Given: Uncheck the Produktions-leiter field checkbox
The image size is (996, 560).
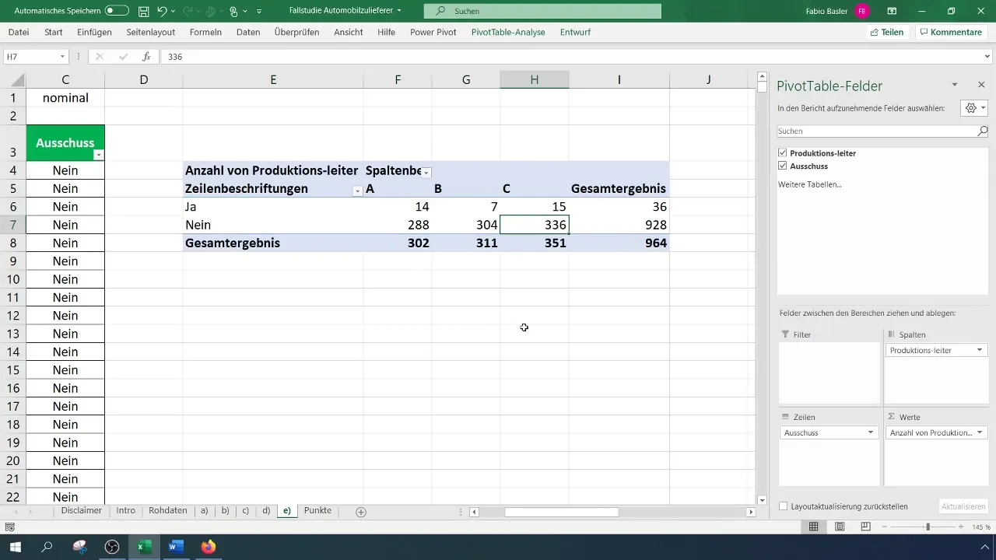Looking at the screenshot, I should point(783,153).
